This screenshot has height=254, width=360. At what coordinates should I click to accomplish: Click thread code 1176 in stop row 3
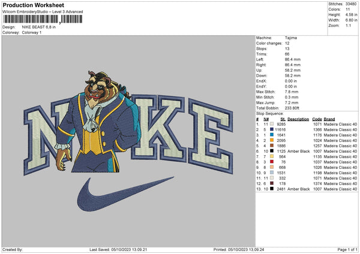pyautogui.click(x=317, y=135)
